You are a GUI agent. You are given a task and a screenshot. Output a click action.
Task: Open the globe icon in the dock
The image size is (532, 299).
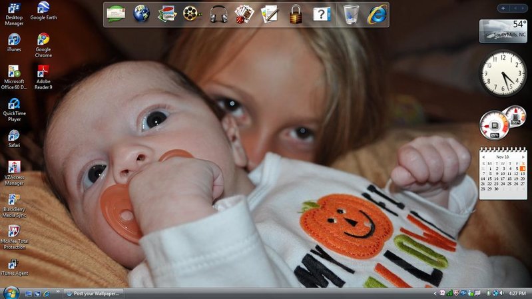[x=141, y=14]
